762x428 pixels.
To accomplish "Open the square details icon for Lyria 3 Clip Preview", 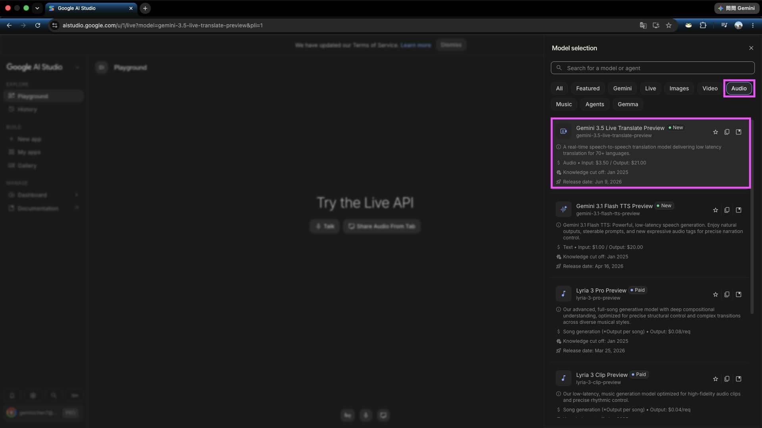I will pos(739,379).
